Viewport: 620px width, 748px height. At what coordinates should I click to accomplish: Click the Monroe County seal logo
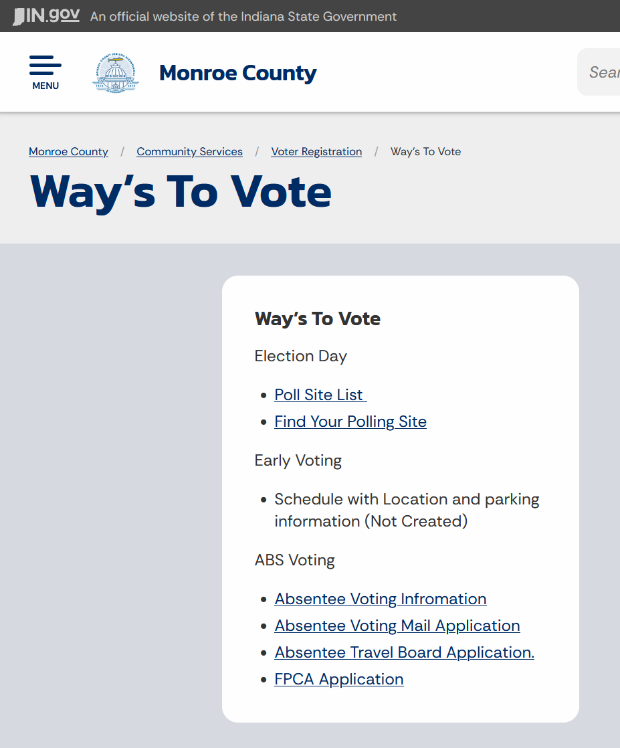(116, 72)
